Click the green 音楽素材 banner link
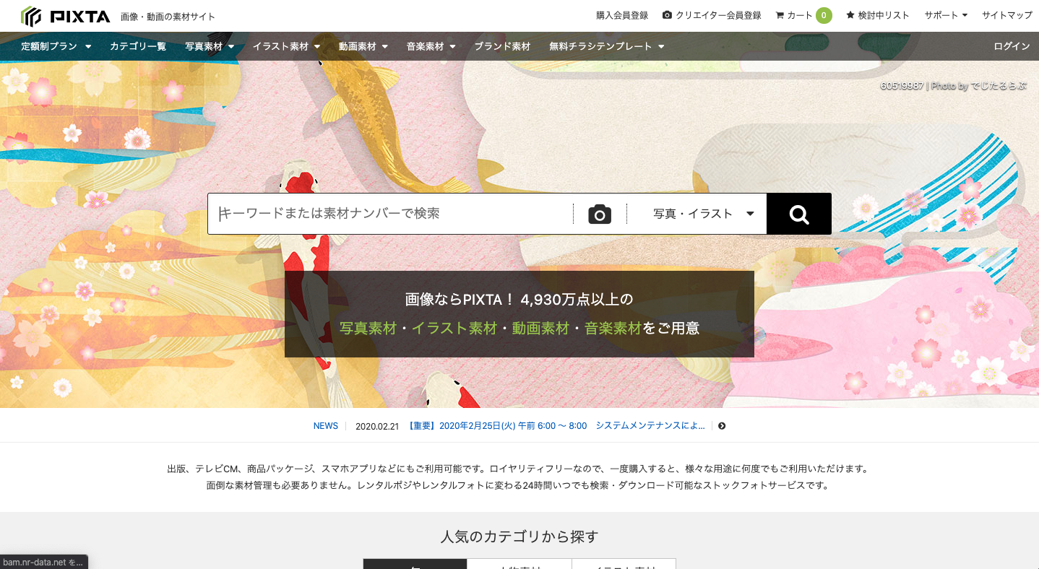The height and width of the screenshot is (569, 1039). [613, 329]
